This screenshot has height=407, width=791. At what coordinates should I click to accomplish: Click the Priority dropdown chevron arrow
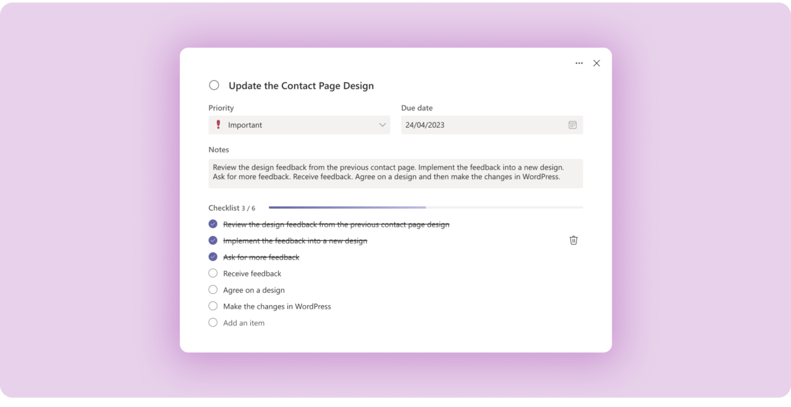(x=383, y=125)
